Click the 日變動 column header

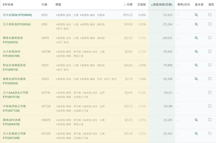(x=142, y=5)
